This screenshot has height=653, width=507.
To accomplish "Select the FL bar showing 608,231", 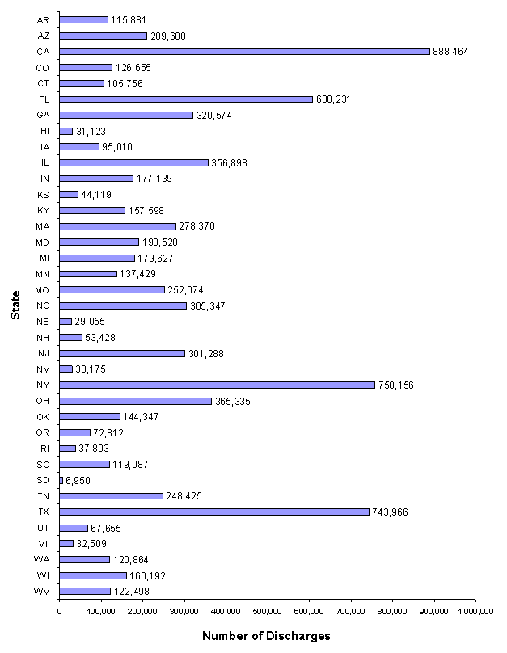I will [186, 99].
